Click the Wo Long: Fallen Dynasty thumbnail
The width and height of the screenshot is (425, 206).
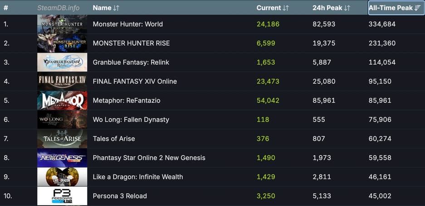pos(62,120)
